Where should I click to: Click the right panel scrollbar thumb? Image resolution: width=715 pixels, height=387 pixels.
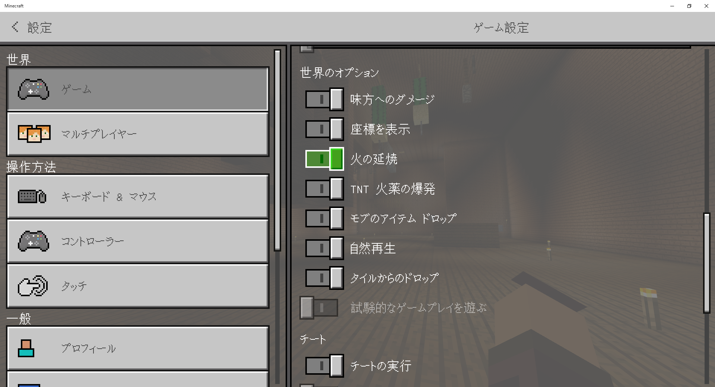pos(706,262)
